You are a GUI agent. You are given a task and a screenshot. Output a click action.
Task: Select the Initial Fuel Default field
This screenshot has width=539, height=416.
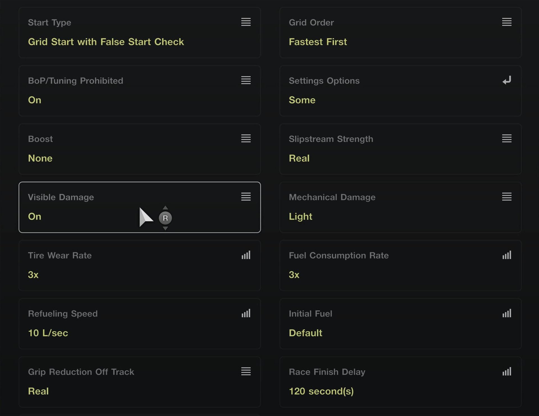coord(305,333)
